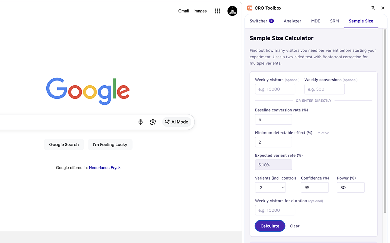Click the 'Google offered in:' text
The height and width of the screenshot is (243, 390).
(x=72, y=168)
